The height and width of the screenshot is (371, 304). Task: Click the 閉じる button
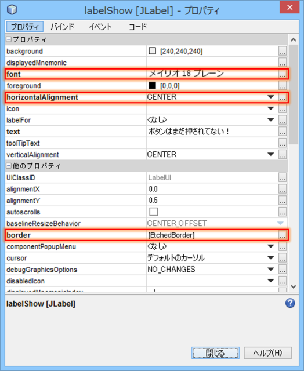coord(215,353)
